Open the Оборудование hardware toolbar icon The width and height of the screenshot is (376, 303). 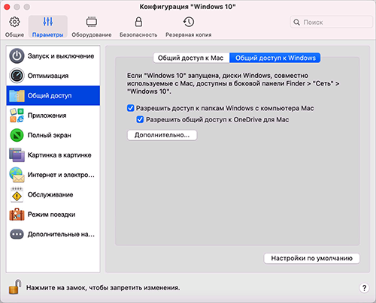coord(92,22)
